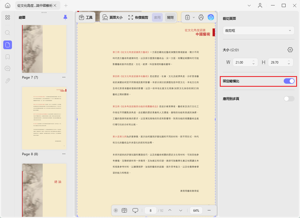Viewport: 300px width, 218px height.
Task: Open the search icon in left sidebar
Action: 7,33
